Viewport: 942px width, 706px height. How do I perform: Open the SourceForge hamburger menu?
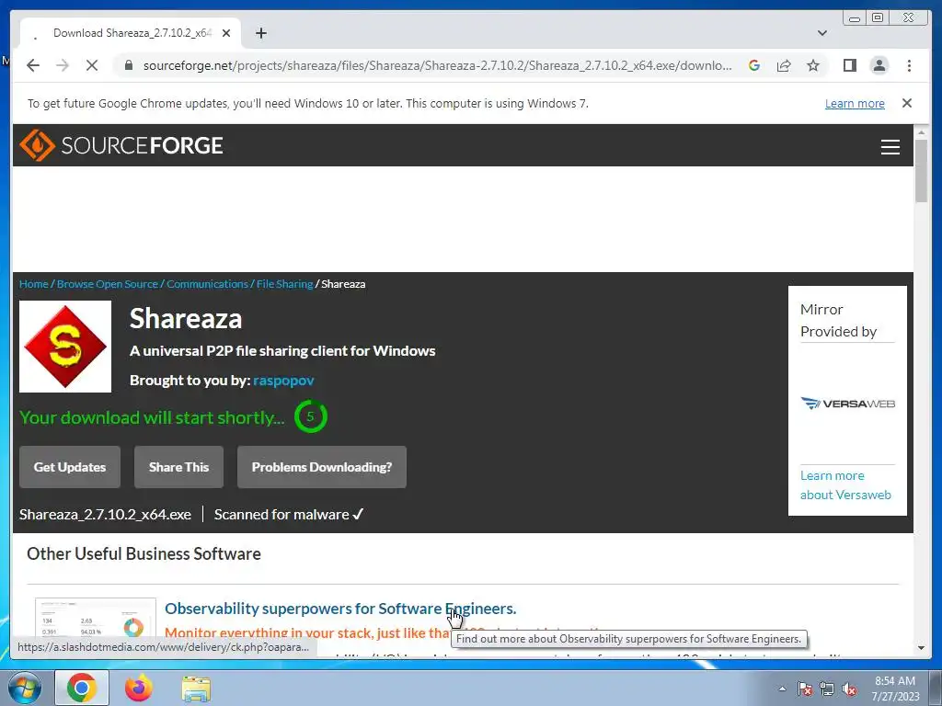tap(890, 146)
